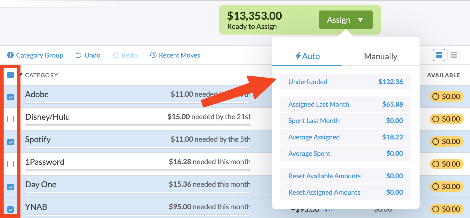Open the Assign dropdown arrow
The image size is (470, 218).
(x=361, y=19)
